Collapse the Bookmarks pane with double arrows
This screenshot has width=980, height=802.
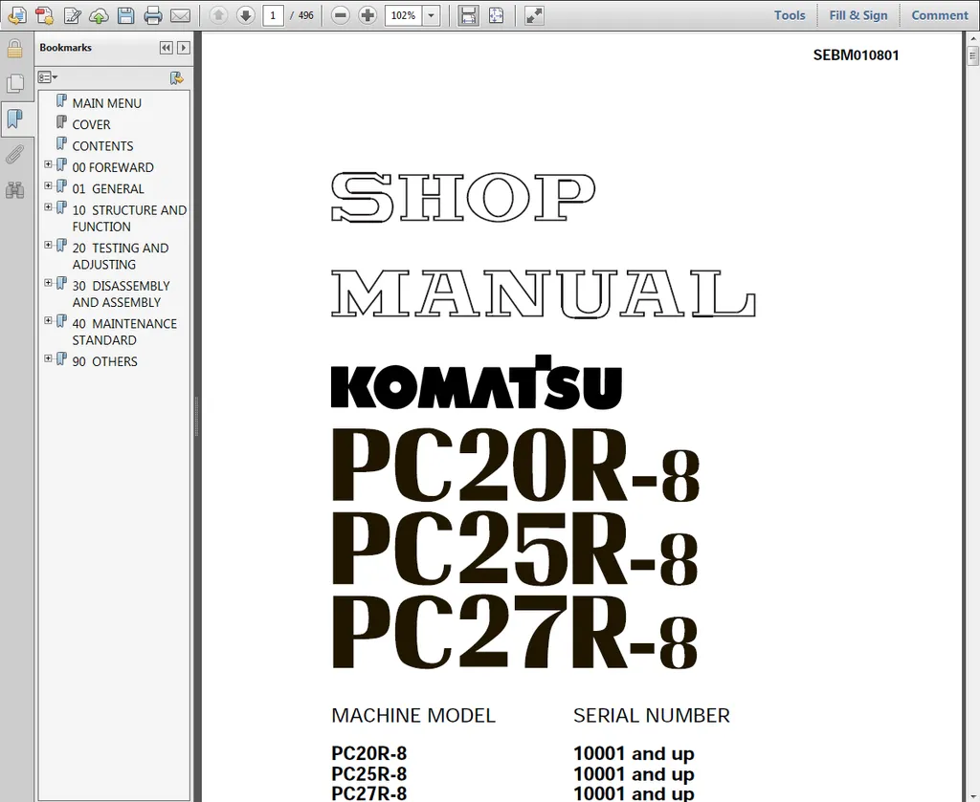tap(167, 48)
